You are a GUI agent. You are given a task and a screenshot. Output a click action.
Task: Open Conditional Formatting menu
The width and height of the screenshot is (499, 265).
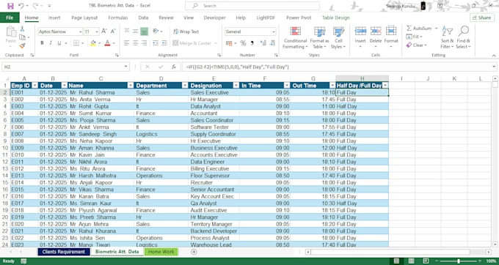(x=295, y=38)
